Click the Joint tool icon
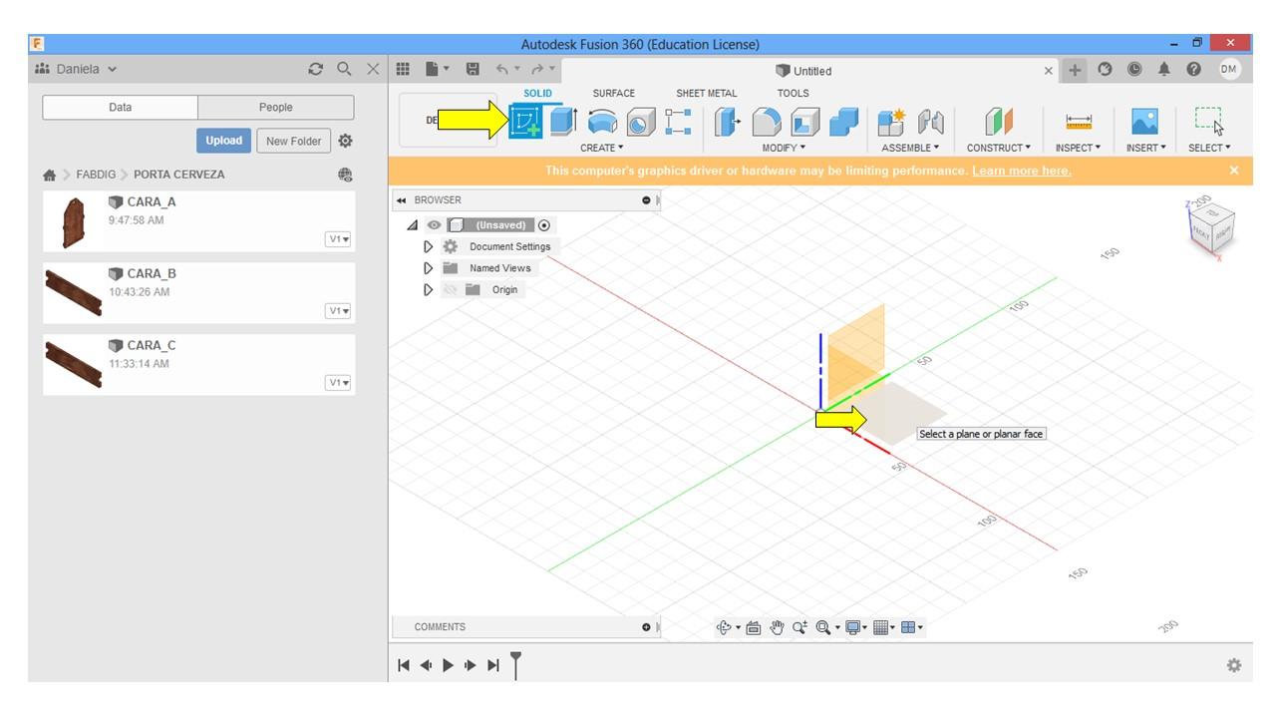This screenshot has height=718, width=1276. pos(930,122)
